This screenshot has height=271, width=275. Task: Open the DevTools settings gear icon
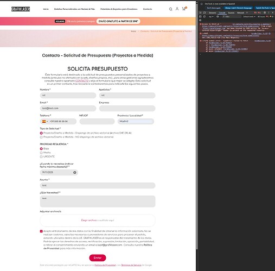[x=265, y=12]
